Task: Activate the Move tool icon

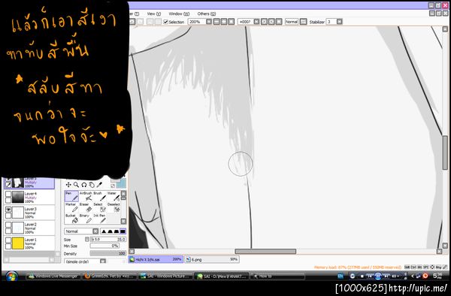Action: (68, 185)
